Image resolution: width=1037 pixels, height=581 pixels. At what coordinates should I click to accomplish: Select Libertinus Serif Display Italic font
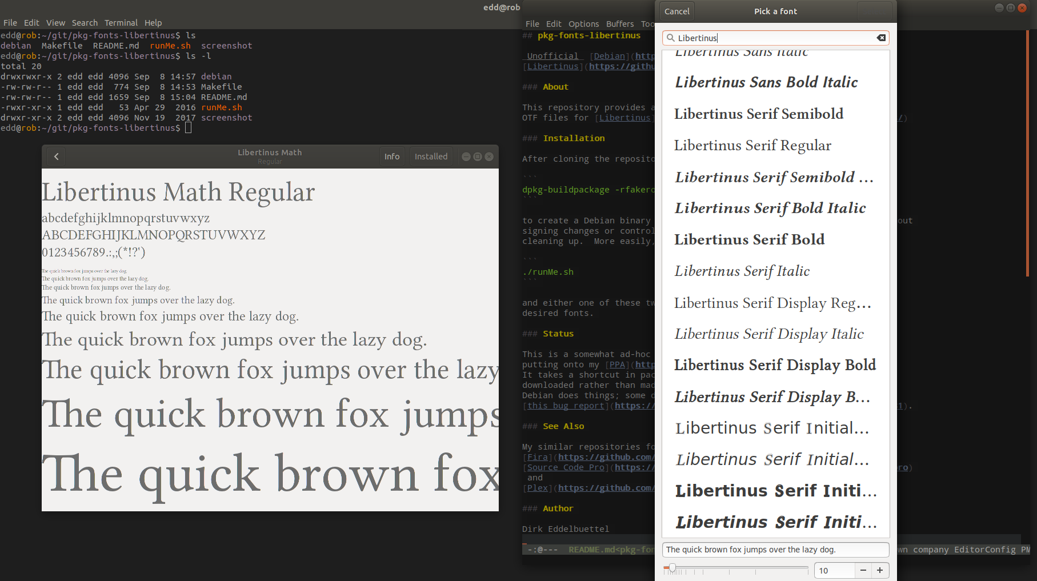pos(776,334)
